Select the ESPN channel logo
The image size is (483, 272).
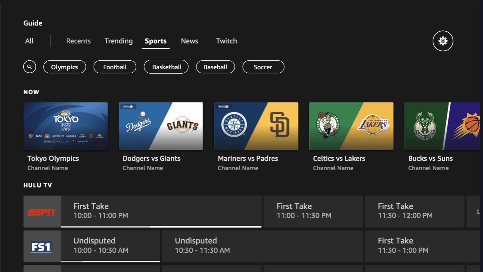[x=42, y=212]
